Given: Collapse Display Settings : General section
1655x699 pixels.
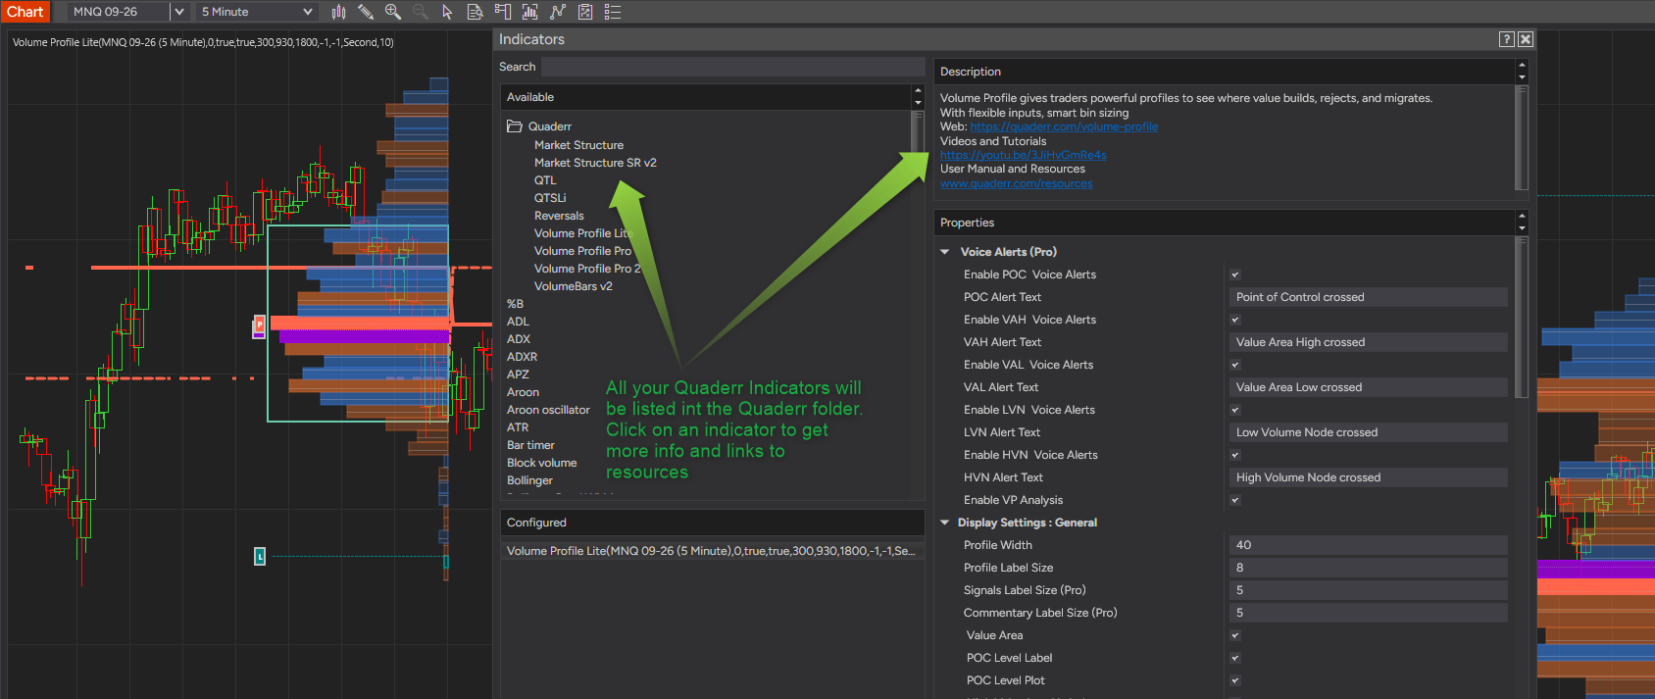Looking at the screenshot, I should (945, 523).
